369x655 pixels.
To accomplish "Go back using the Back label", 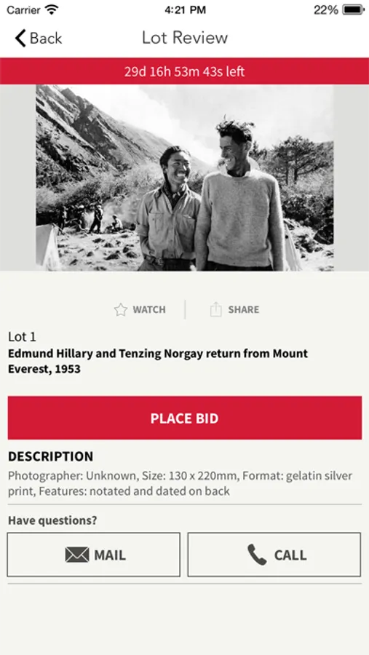I will point(46,38).
